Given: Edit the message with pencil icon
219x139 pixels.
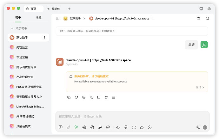Looking at the screenshot, I should 99,97.
